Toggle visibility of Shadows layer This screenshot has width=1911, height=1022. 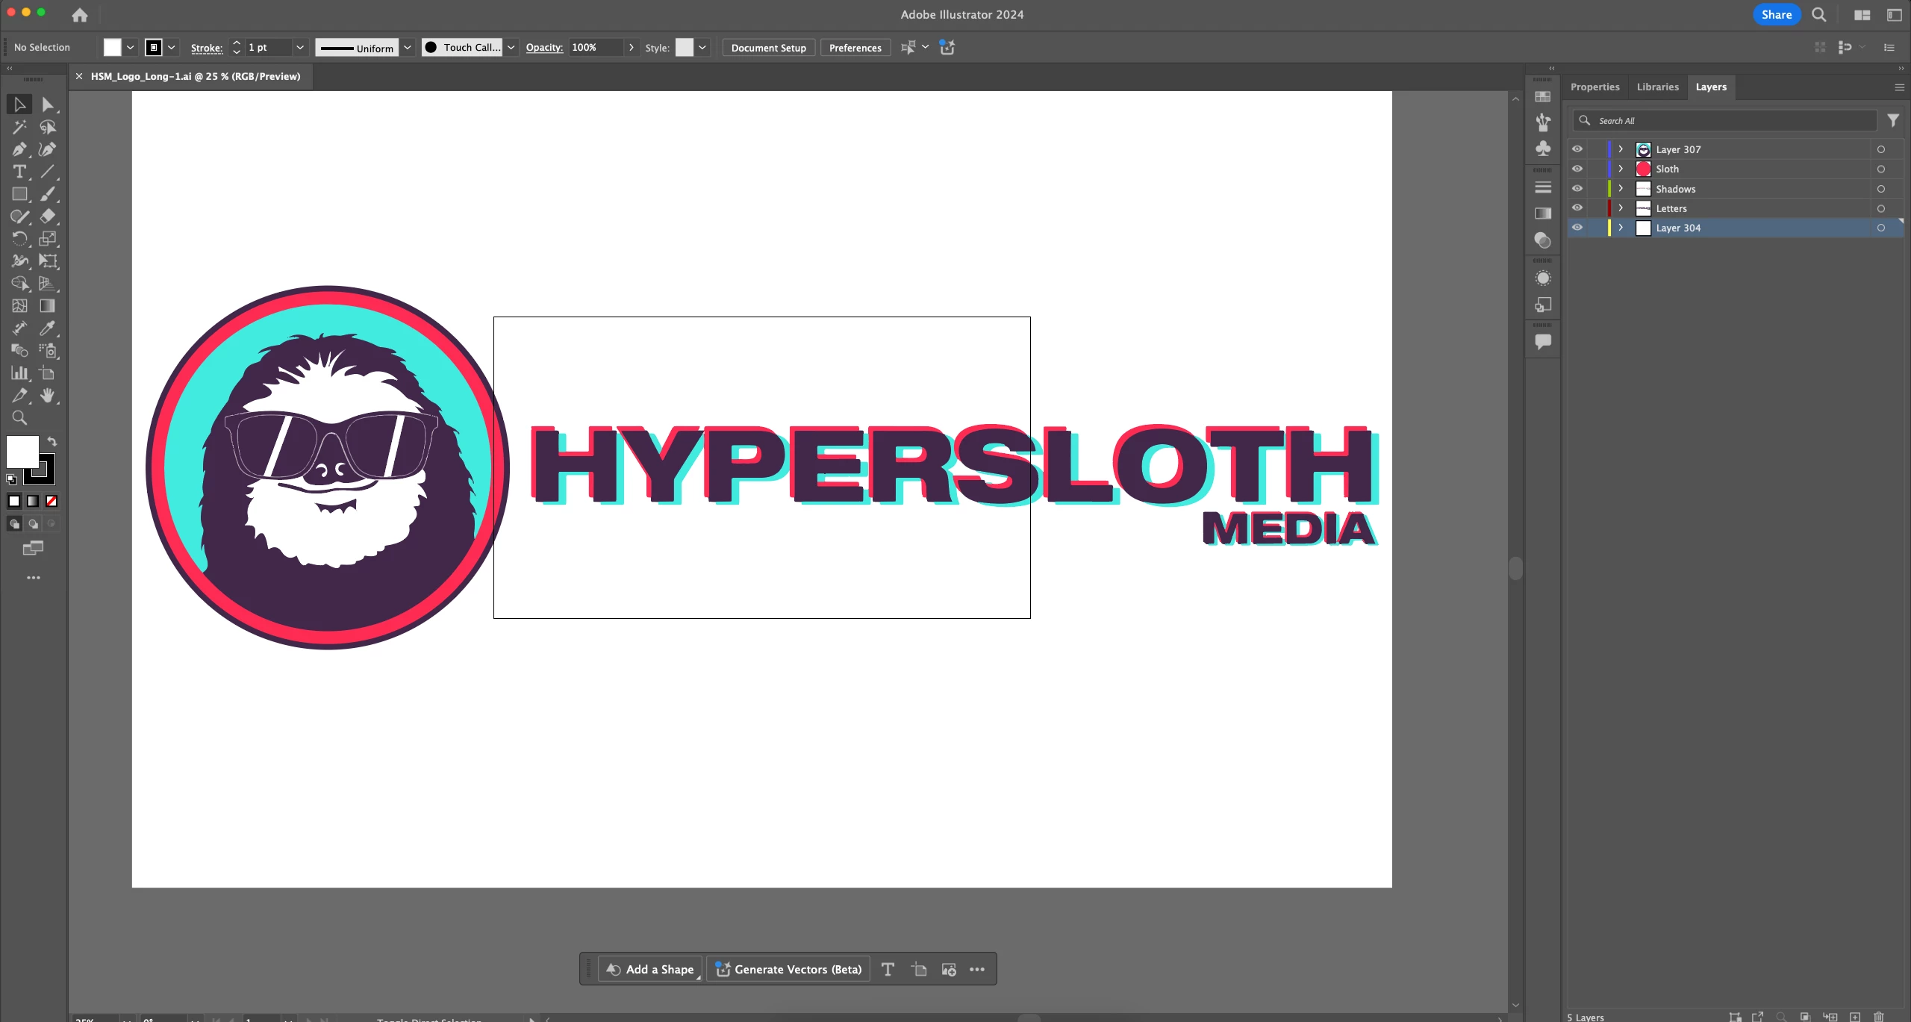(x=1577, y=189)
